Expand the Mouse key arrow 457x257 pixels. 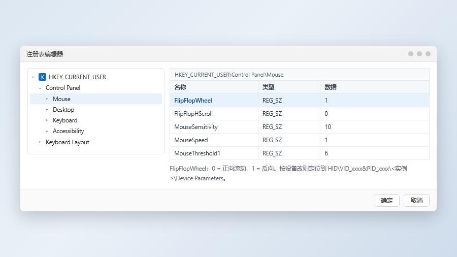coord(47,99)
